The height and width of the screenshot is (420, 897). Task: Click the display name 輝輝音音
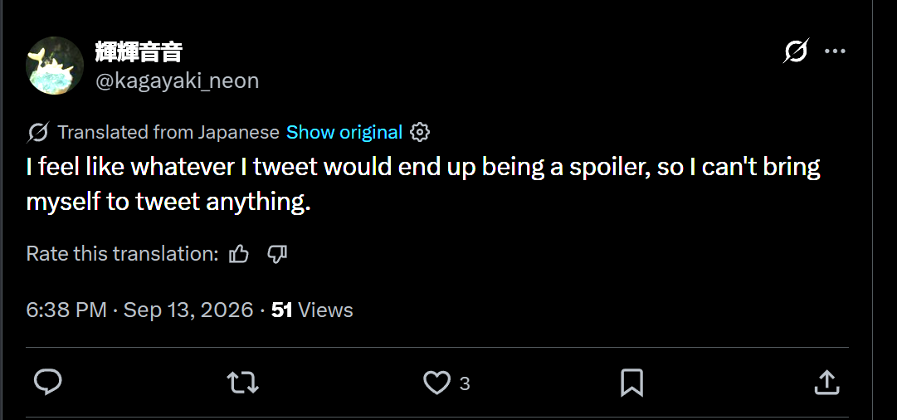[x=139, y=52]
